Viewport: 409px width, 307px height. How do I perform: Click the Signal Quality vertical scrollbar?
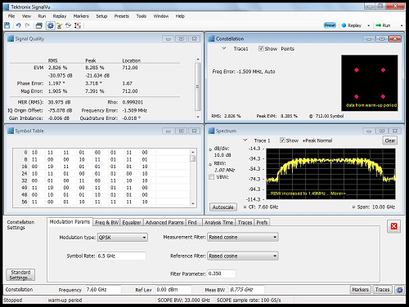[198, 87]
